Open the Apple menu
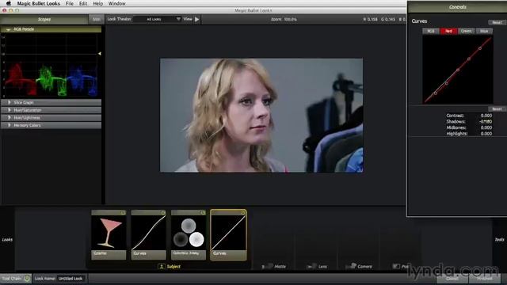 coord(9,3)
